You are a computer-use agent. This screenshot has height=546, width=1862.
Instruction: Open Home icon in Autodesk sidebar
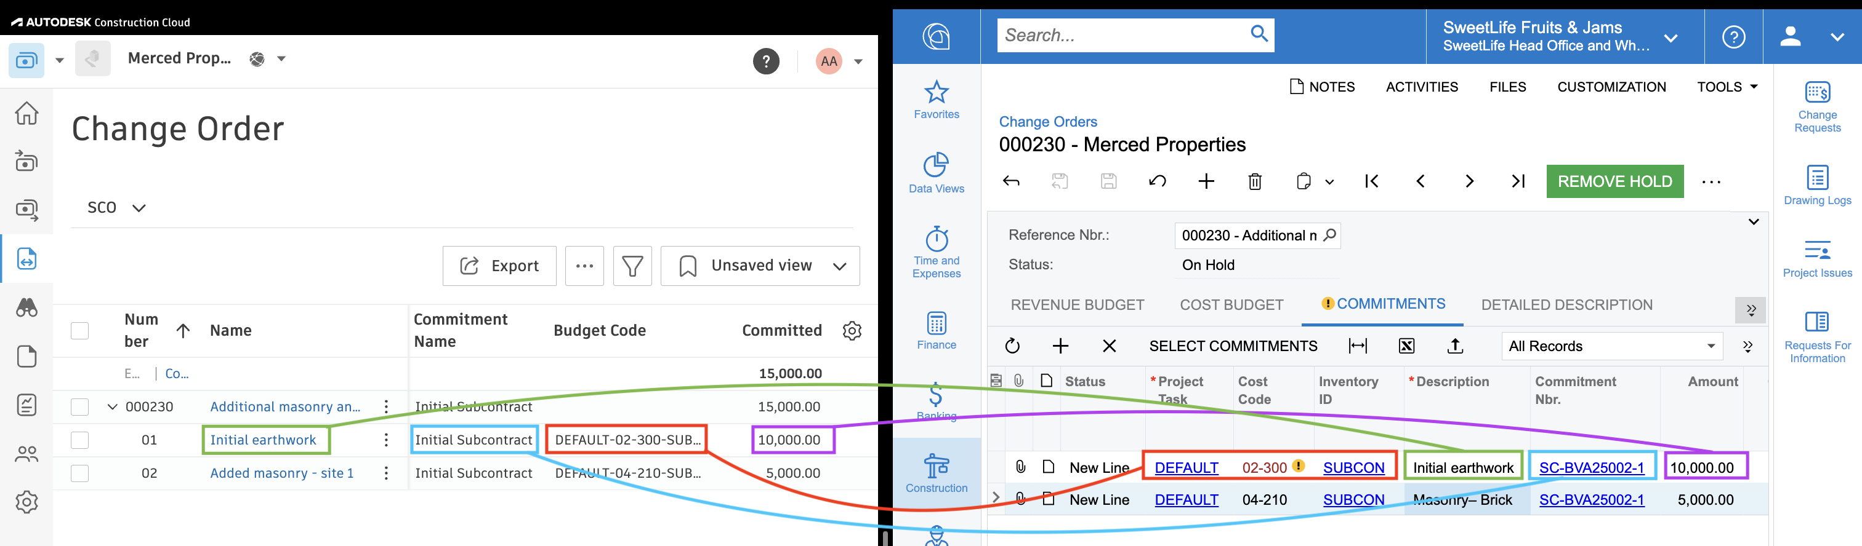[26, 113]
